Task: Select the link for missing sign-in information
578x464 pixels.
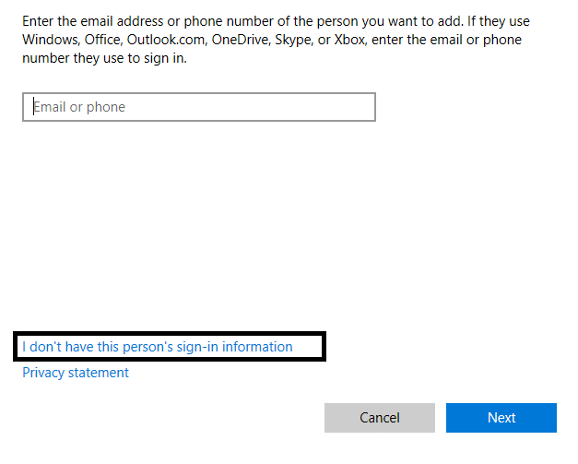Action: (x=158, y=347)
